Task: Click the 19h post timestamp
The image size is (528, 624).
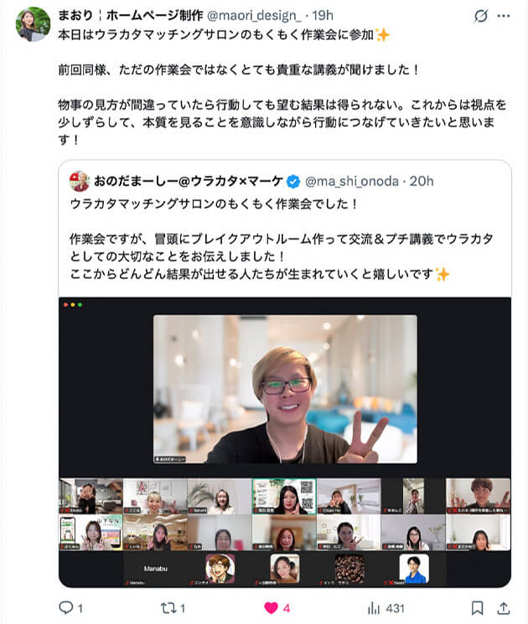Action: [x=323, y=16]
